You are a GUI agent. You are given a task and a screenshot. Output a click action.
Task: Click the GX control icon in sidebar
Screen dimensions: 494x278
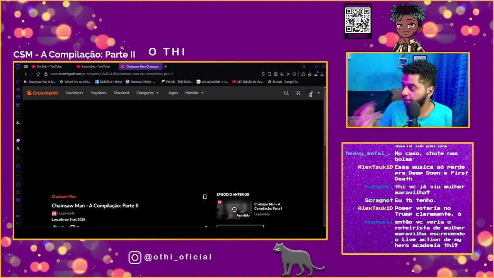(18, 82)
